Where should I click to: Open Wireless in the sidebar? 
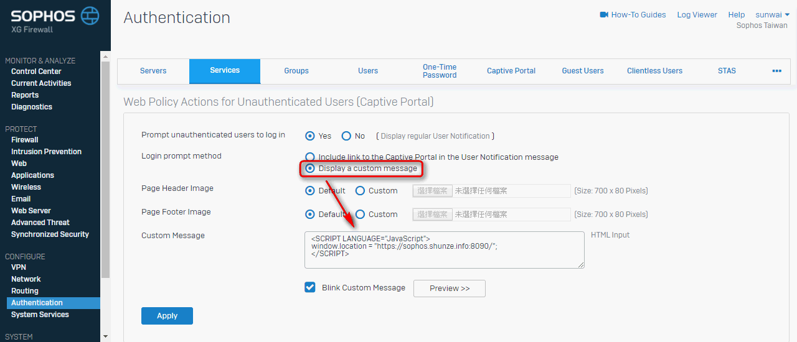coord(26,187)
